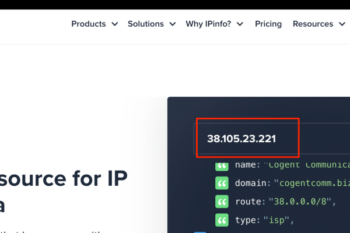Click the quote icon beside the route field
The height and width of the screenshot is (233, 350).
(222, 202)
